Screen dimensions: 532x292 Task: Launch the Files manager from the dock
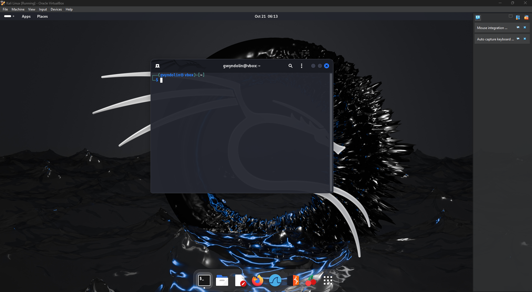[x=222, y=280]
